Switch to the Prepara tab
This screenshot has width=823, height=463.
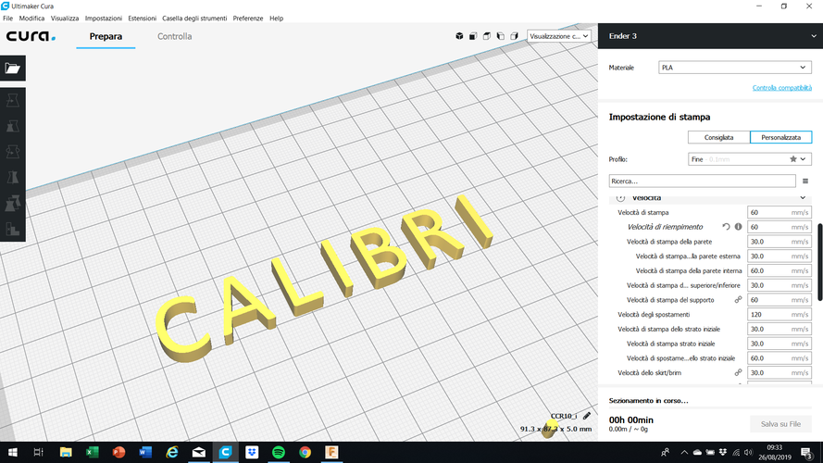click(x=106, y=36)
